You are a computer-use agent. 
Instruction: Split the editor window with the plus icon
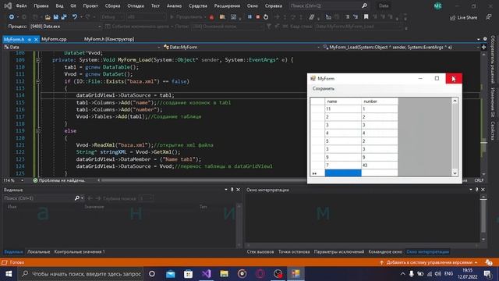[x=483, y=47]
